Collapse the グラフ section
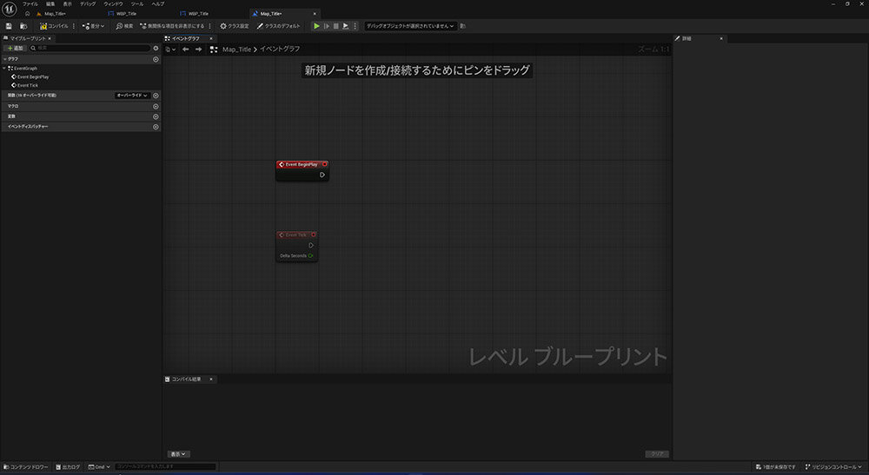The height and width of the screenshot is (475, 869). pyautogui.click(x=4, y=59)
